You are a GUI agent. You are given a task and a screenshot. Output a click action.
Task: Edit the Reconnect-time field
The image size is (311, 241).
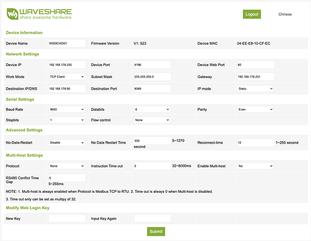click(x=256, y=143)
